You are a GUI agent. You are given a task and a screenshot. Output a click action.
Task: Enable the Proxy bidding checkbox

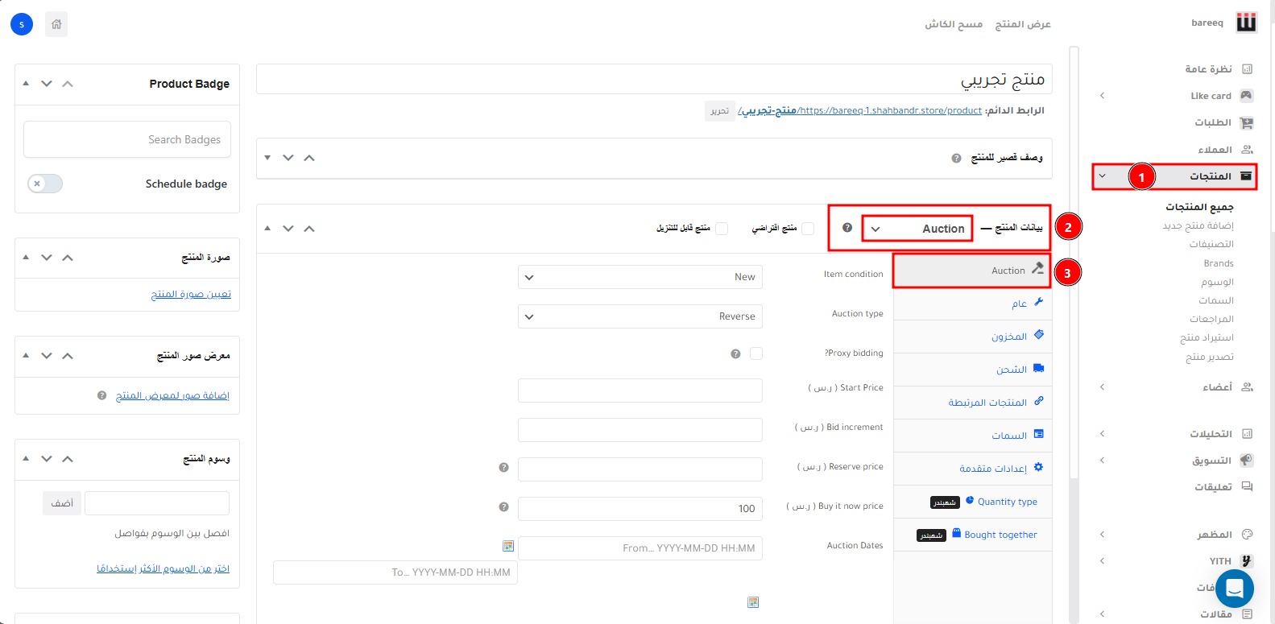click(x=756, y=353)
